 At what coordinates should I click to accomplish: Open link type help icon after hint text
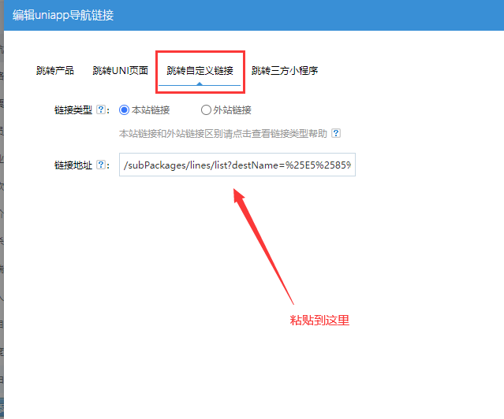coord(336,134)
